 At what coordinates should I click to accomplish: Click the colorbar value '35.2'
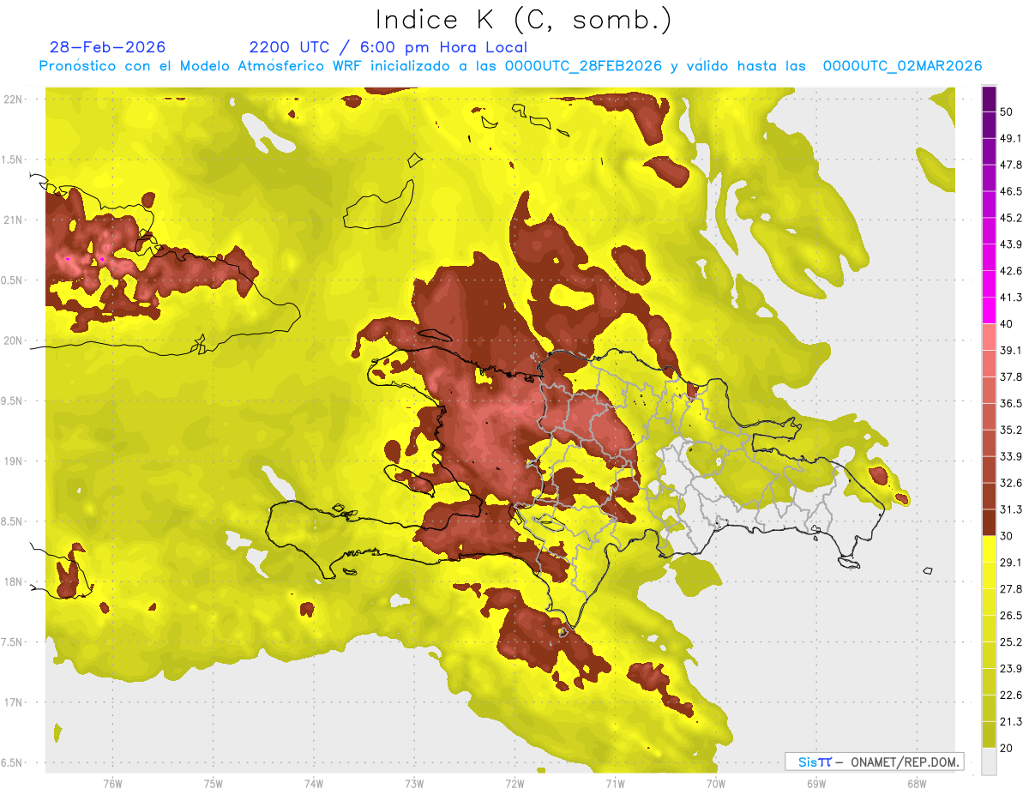coord(1011,430)
